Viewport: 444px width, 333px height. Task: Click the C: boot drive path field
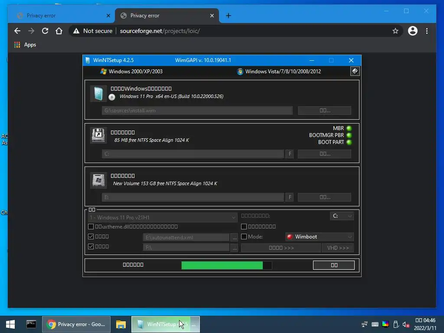pyautogui.click(x=193, y=154)
